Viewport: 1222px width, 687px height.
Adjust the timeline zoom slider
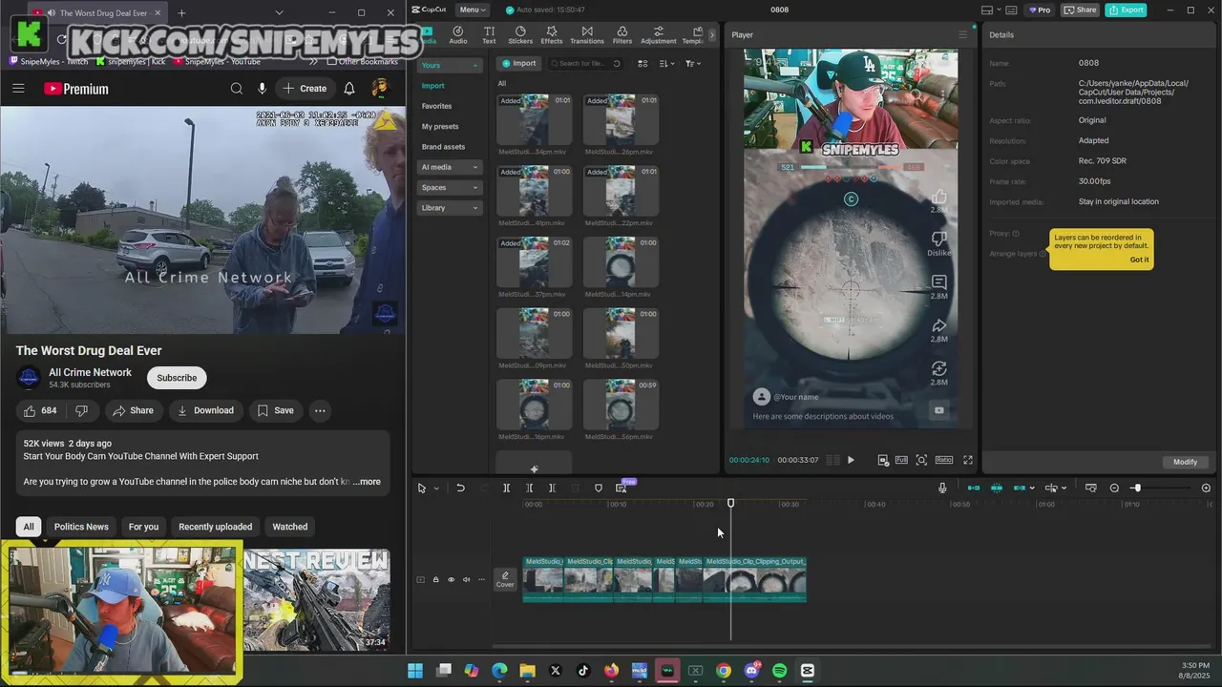[1137, 488]
